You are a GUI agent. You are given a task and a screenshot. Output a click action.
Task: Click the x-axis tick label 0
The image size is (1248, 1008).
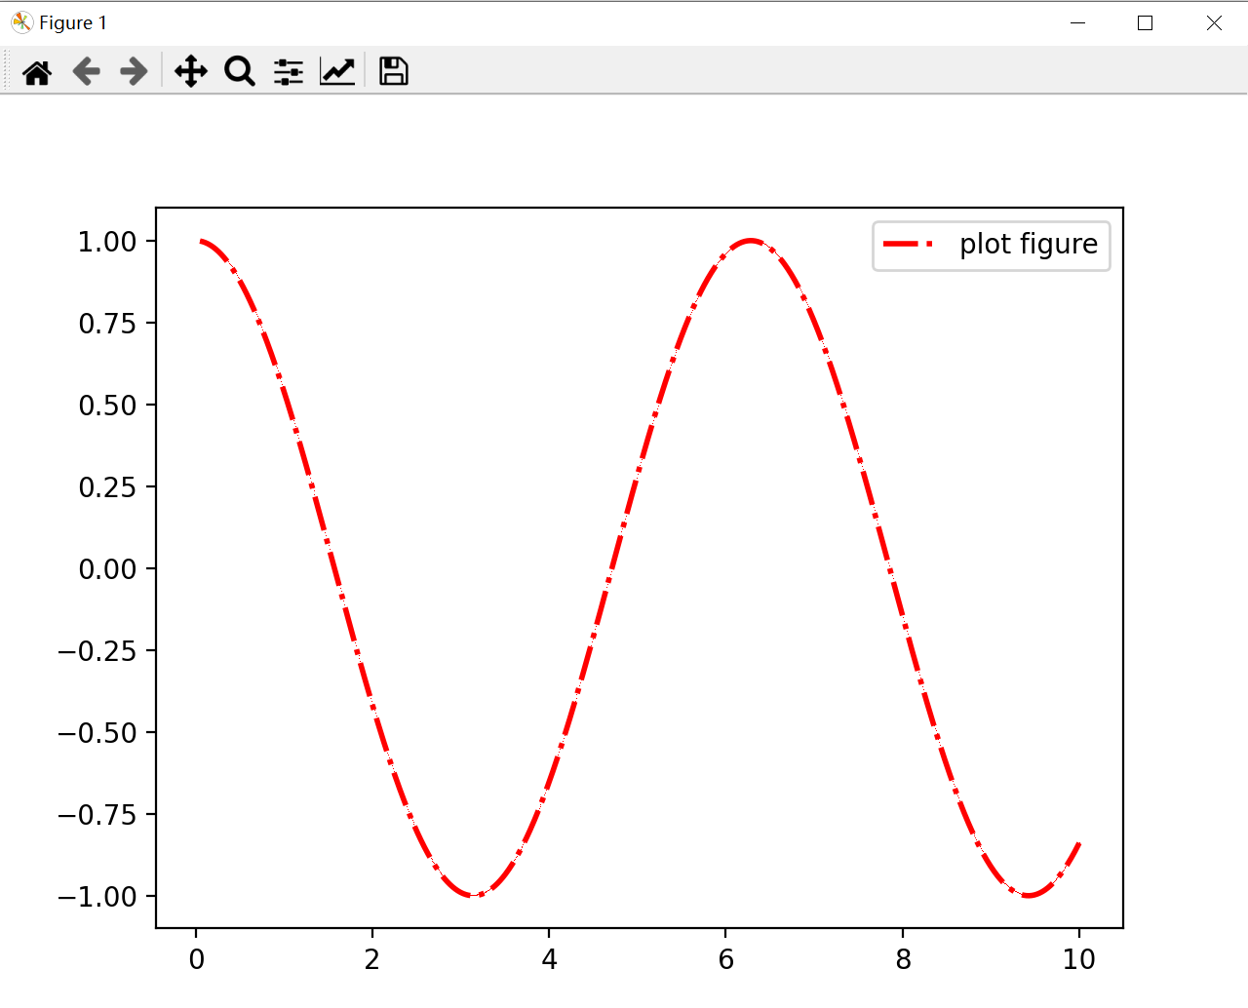[196, 960]
